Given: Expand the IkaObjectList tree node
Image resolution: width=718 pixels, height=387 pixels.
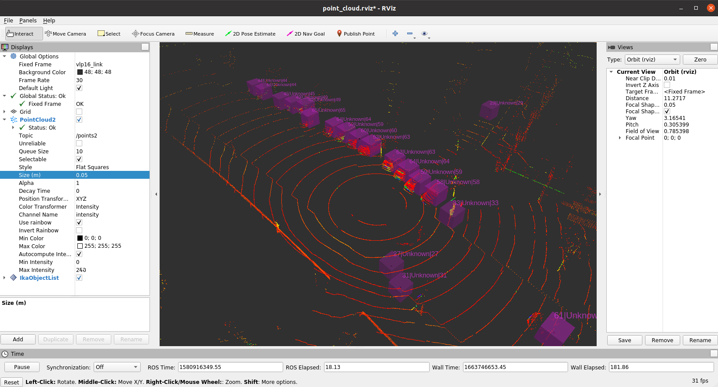Looking at the screenshot, I should tap(4, 278).
